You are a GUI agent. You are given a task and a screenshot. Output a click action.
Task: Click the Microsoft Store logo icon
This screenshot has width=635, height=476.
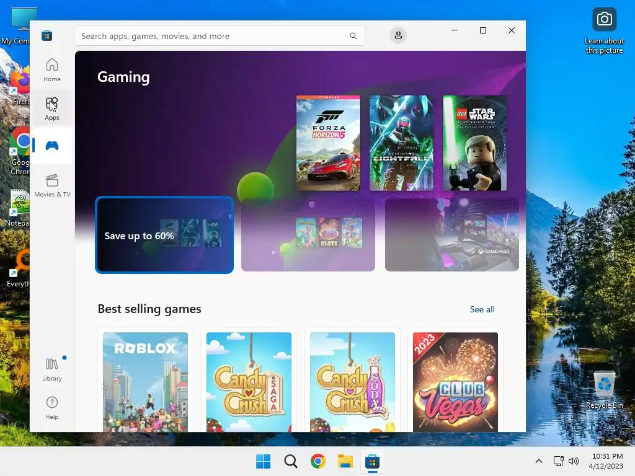coord(47,36)
